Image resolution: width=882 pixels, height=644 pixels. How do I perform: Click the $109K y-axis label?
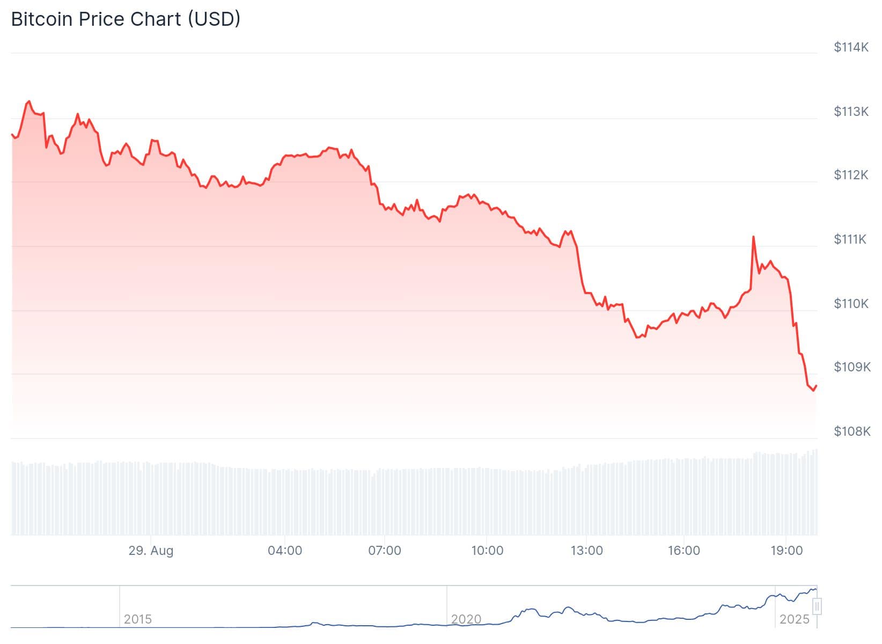(x=852, y=367)
